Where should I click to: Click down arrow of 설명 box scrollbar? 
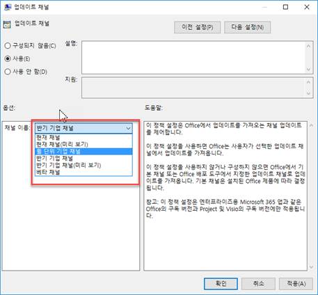point(308,69)
